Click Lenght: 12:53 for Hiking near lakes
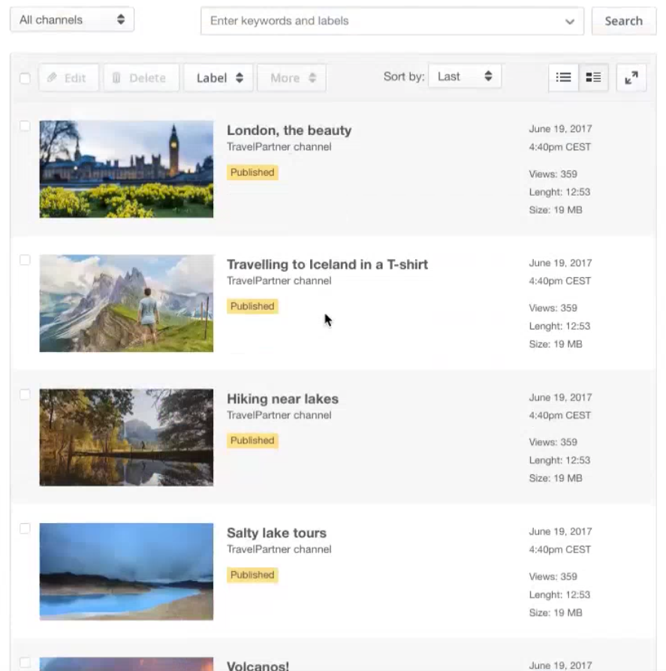The height and width of the screenshot is (671, 666). pyautogui.click(x=559, y=460)
